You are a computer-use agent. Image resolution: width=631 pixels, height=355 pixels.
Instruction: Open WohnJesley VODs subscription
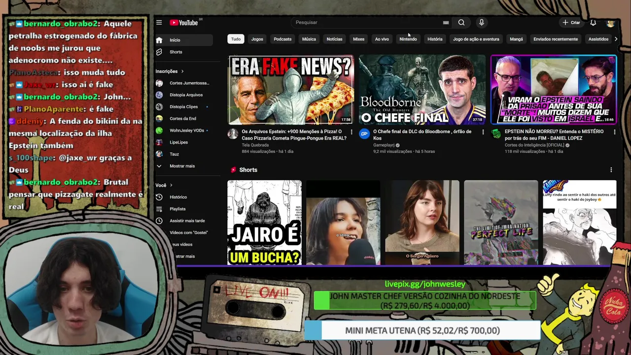[x=183, y=130]
